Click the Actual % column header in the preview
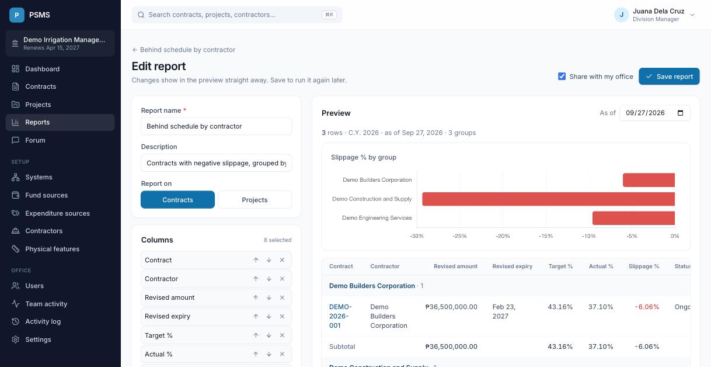This screenshot has width=711, height=367. click(601, 266)
